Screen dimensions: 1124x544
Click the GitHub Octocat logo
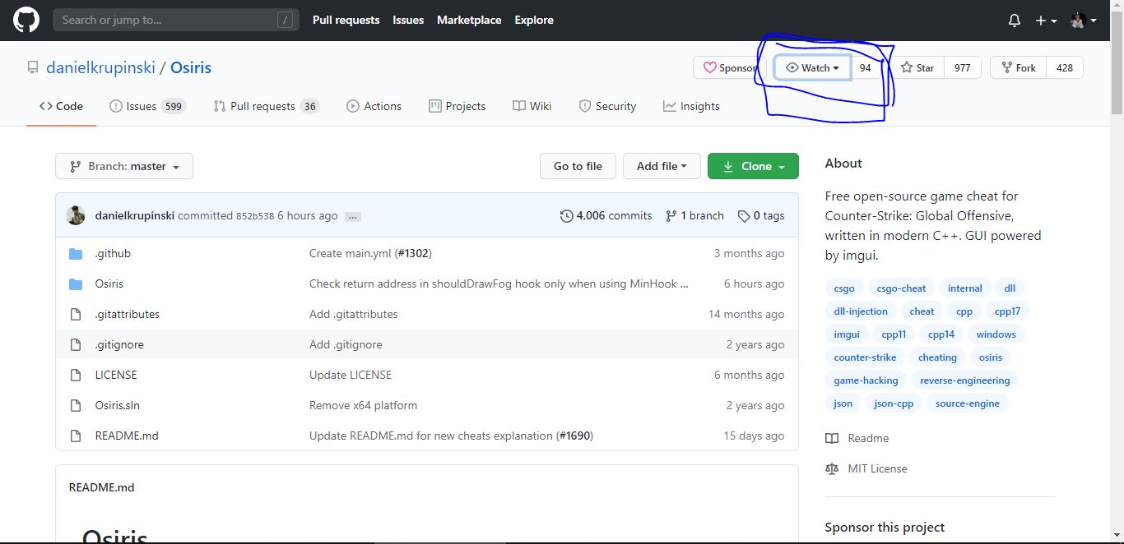[x=26, y=20]
